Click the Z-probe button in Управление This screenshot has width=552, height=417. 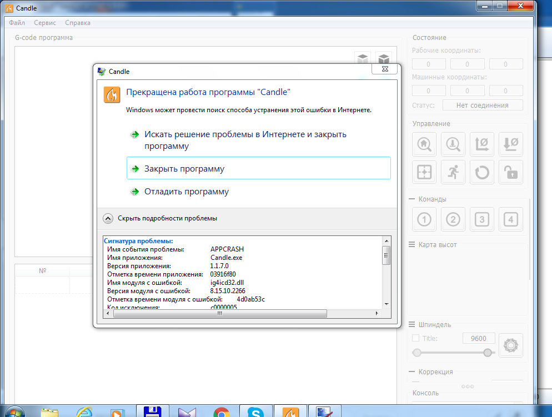point(453,144)
